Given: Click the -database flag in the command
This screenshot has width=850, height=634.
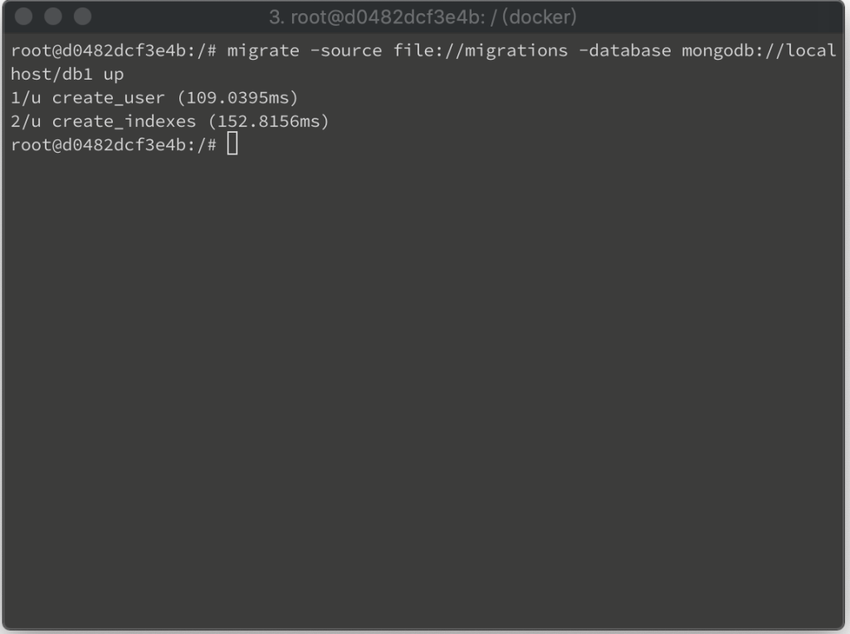Looking at the screenshot, I should [x=625, y=51].
